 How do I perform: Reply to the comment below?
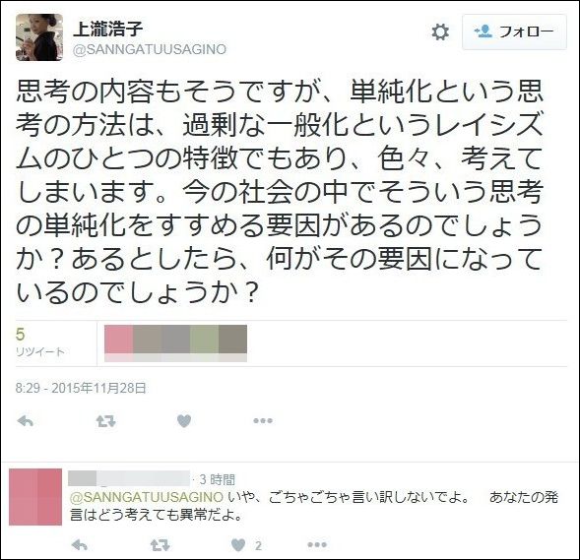[x=79, y=545]
